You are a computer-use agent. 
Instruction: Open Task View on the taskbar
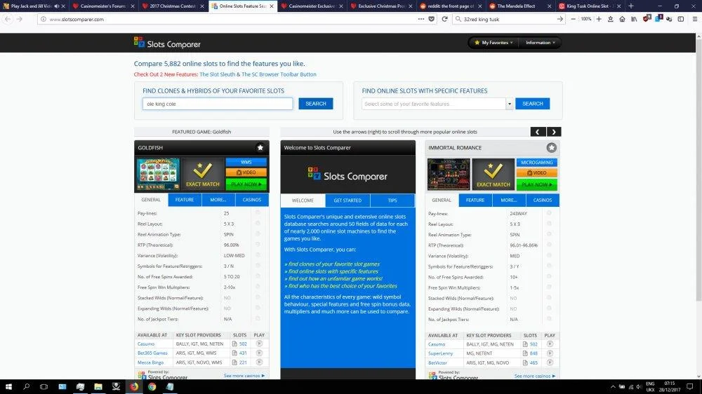point(44,387)
